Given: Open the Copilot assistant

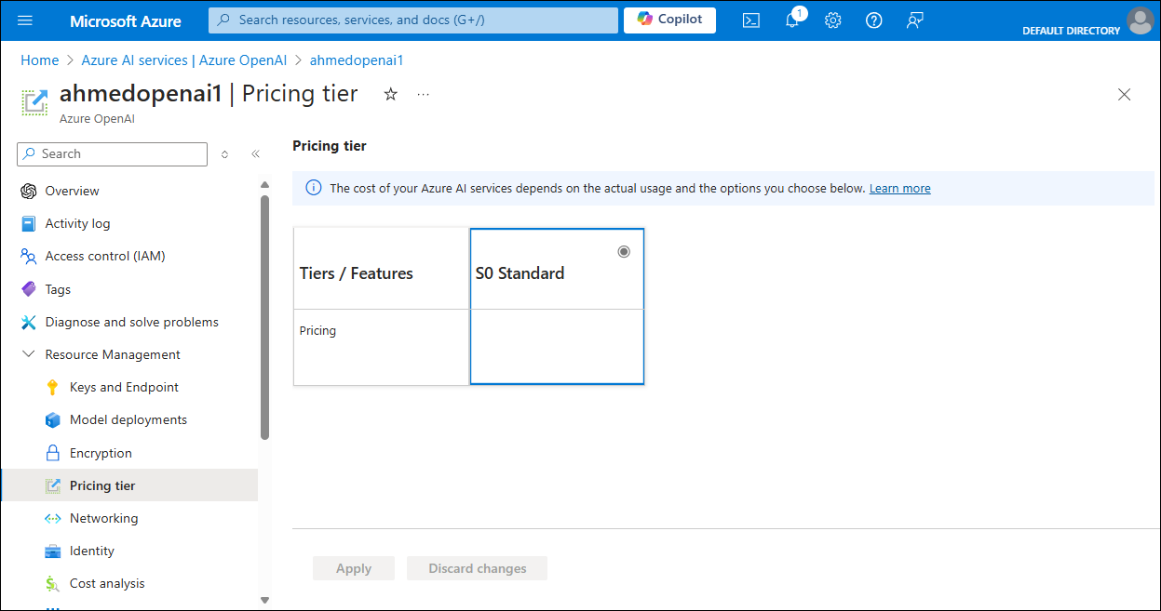Looking at the screenshot, I should pyautogui.click(x=669, y=20).
